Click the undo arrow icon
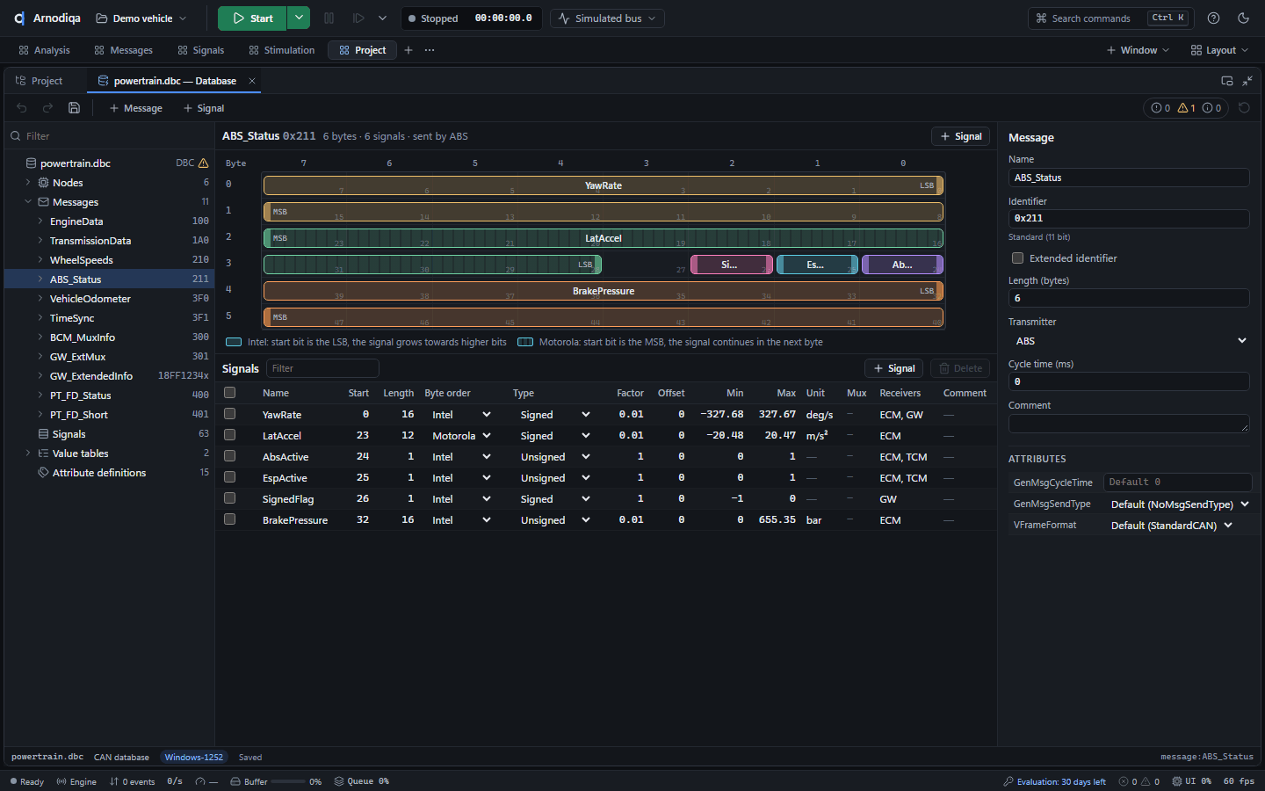 [22, 108]
